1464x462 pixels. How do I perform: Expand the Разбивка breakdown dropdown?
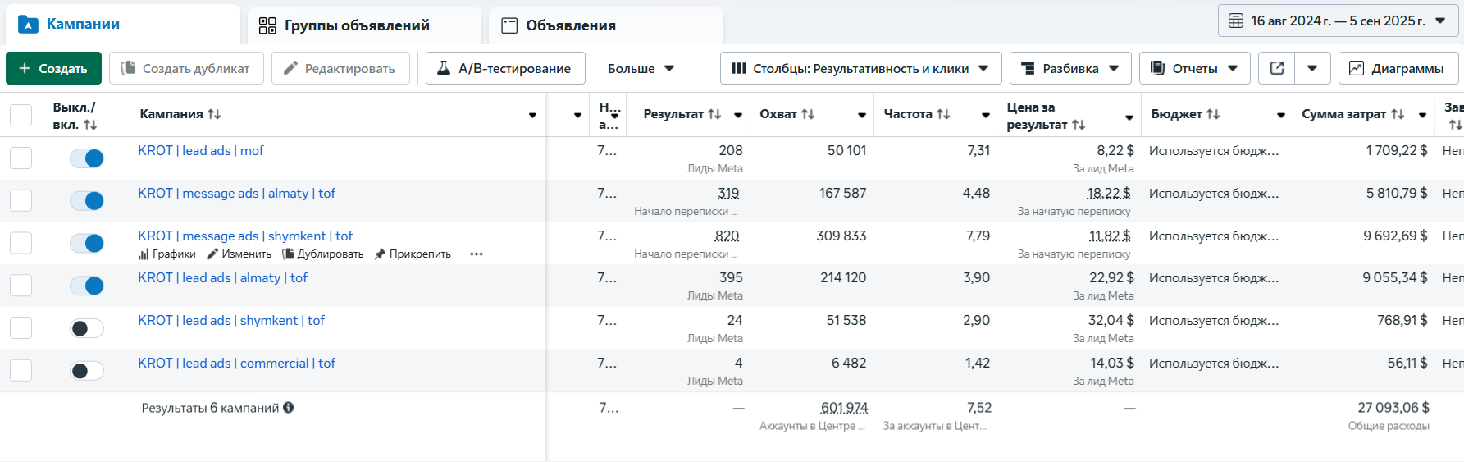tap(1069, 68)
